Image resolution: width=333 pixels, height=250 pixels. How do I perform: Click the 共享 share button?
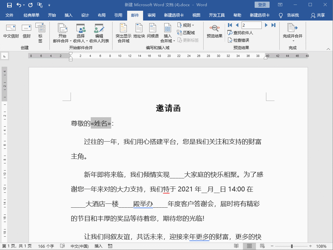pyautogui.click(x=318, y=15)
